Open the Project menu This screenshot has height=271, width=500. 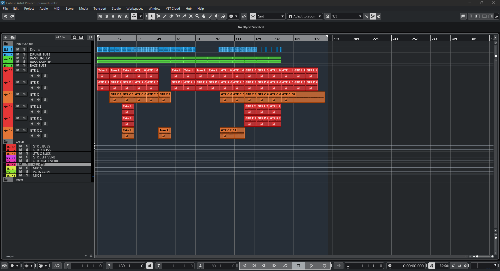(29, 9)
